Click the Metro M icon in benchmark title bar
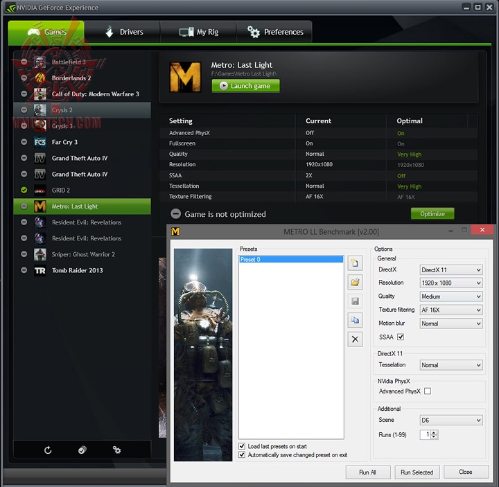Viewport: 499px width, 487px height. tap(175, 231)
